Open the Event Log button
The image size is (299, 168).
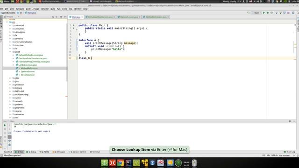pyautogui.click(x=289, y=152)
